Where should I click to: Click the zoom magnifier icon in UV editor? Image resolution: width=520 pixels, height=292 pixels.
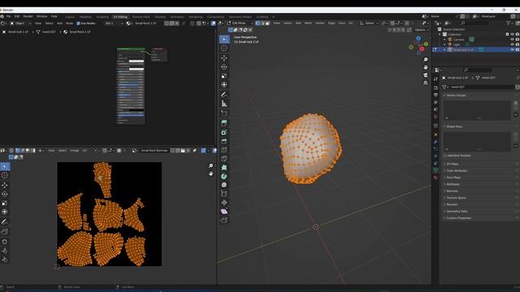pos(211,165)
